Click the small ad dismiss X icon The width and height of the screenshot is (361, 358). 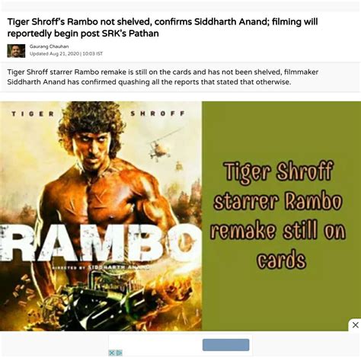[112, 353]
